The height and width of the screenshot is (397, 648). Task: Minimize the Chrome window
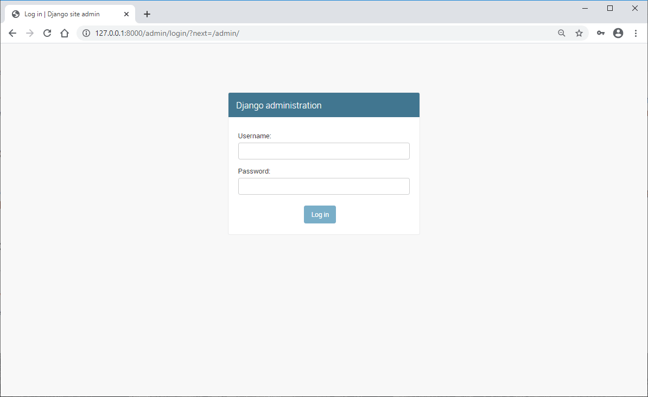coord(585,8)
